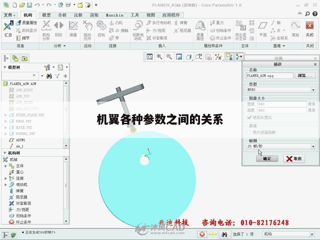The image size is (320, 240).
Task: Choose the 凸轮 cam connection
Action: click(x=116, y=22)
